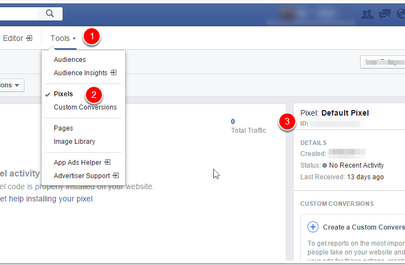Open Audience Insights menu item

point(85,73)
